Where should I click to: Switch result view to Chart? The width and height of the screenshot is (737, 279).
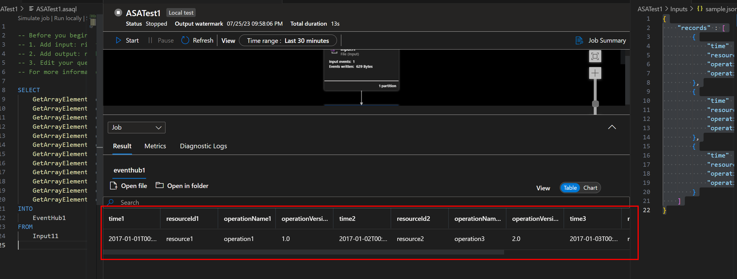click(590, 187)
